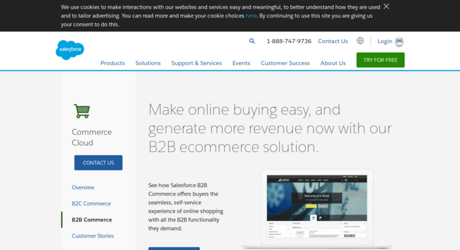Screen dimensions: 460x250
Task: Click the 'Make online buying easy' headline
Action: (270, 128)
